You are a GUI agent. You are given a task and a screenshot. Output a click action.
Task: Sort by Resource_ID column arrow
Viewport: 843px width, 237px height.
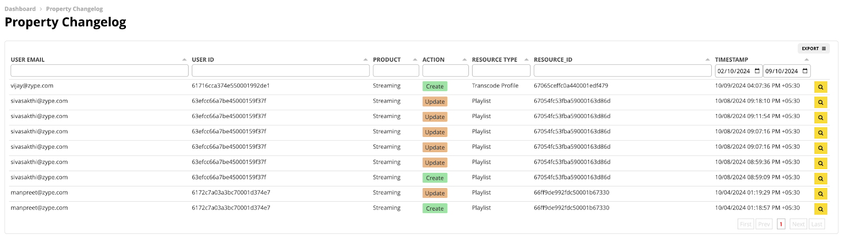tap(708, 60)
